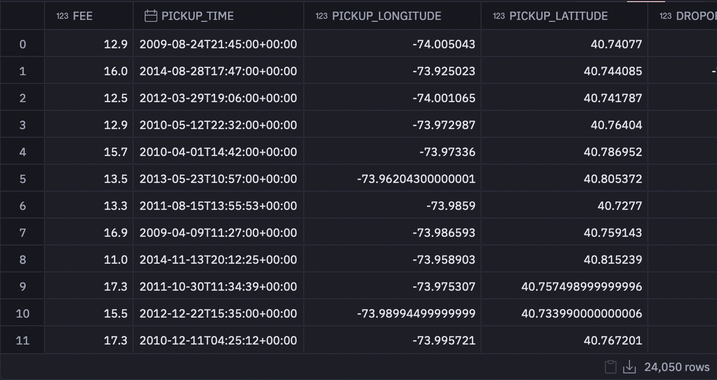The height and width of the screenshot is (380, 717).
Task: Click the type icon of the cut-off DROPOFF column
Action: 665,16
